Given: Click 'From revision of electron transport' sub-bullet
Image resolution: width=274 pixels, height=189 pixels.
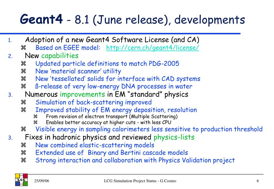Looking at the screenshot, I should 112,116.
